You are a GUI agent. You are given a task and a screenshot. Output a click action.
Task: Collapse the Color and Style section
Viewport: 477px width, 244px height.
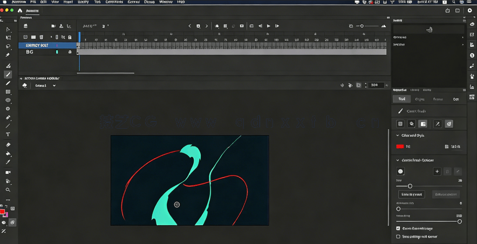pos(398,136)
